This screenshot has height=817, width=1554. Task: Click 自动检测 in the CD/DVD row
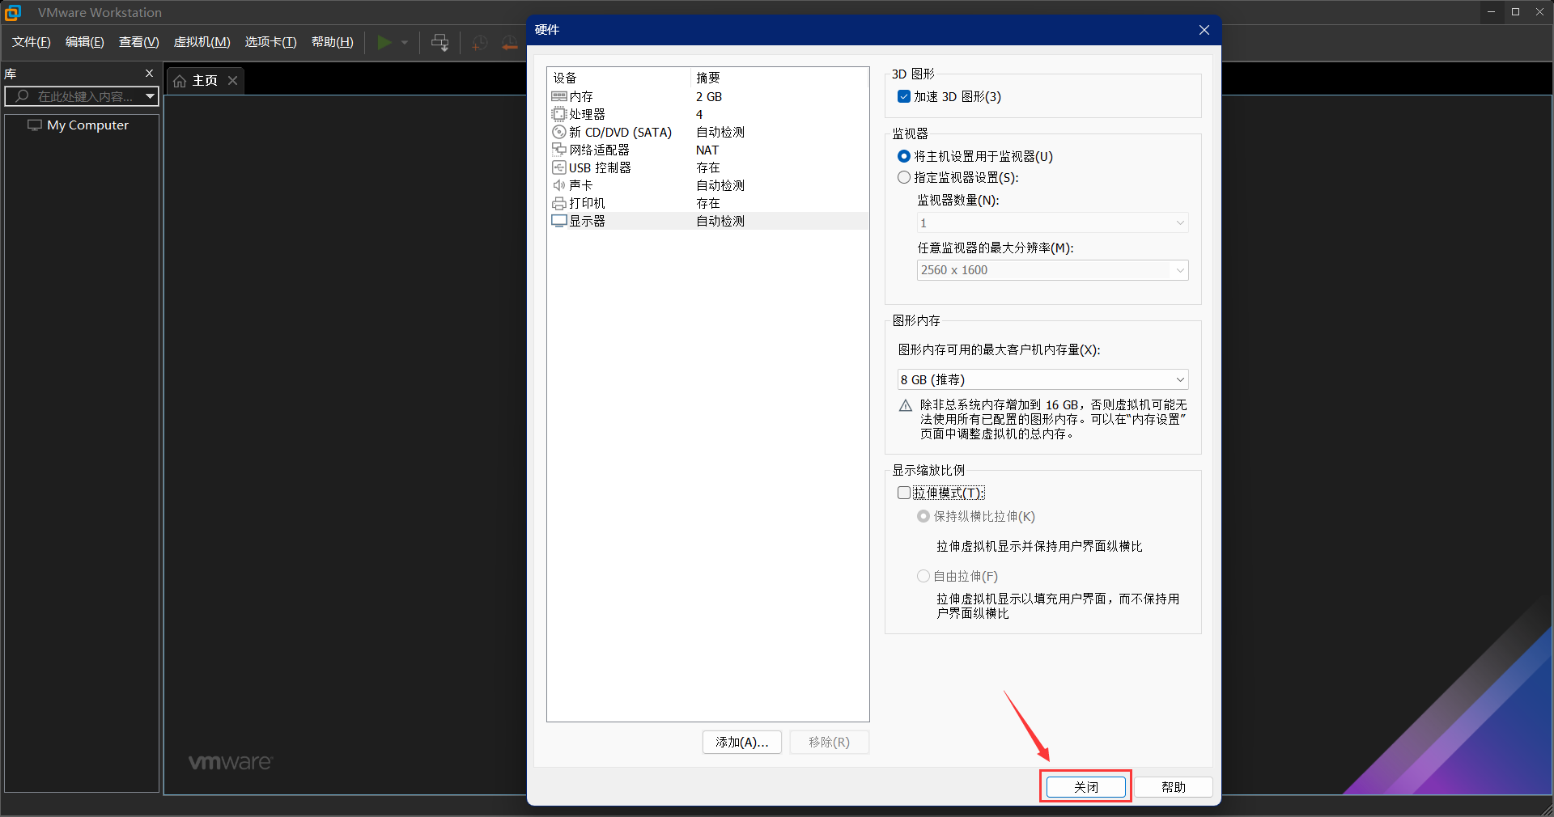click(720, 132)
